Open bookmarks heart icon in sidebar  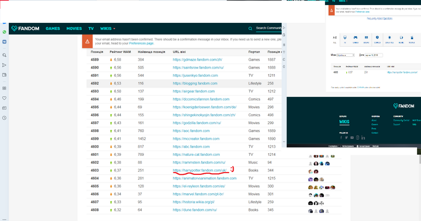[4, 98]
